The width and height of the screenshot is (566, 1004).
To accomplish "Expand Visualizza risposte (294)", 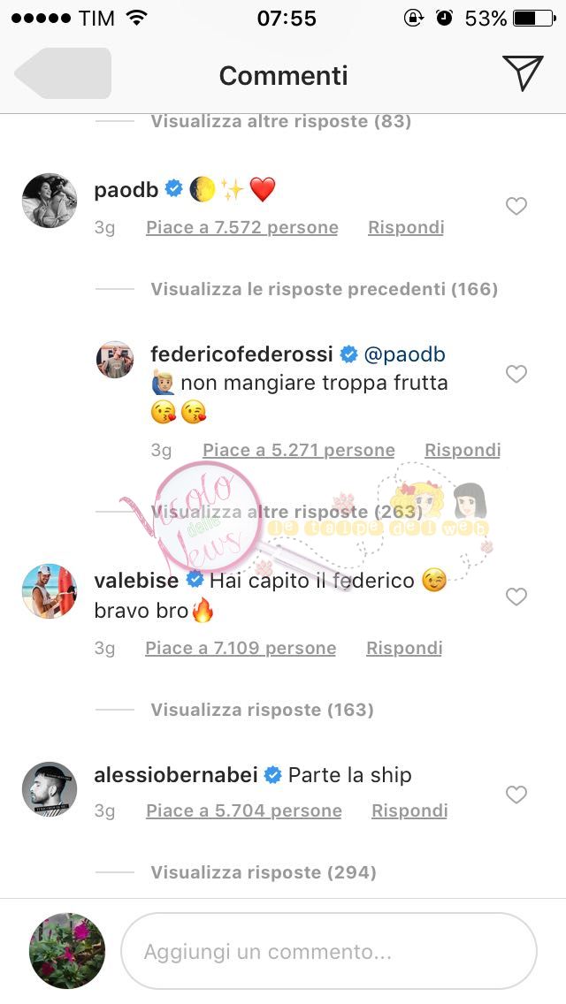I will pyautogui.click(x=264, y=872).
